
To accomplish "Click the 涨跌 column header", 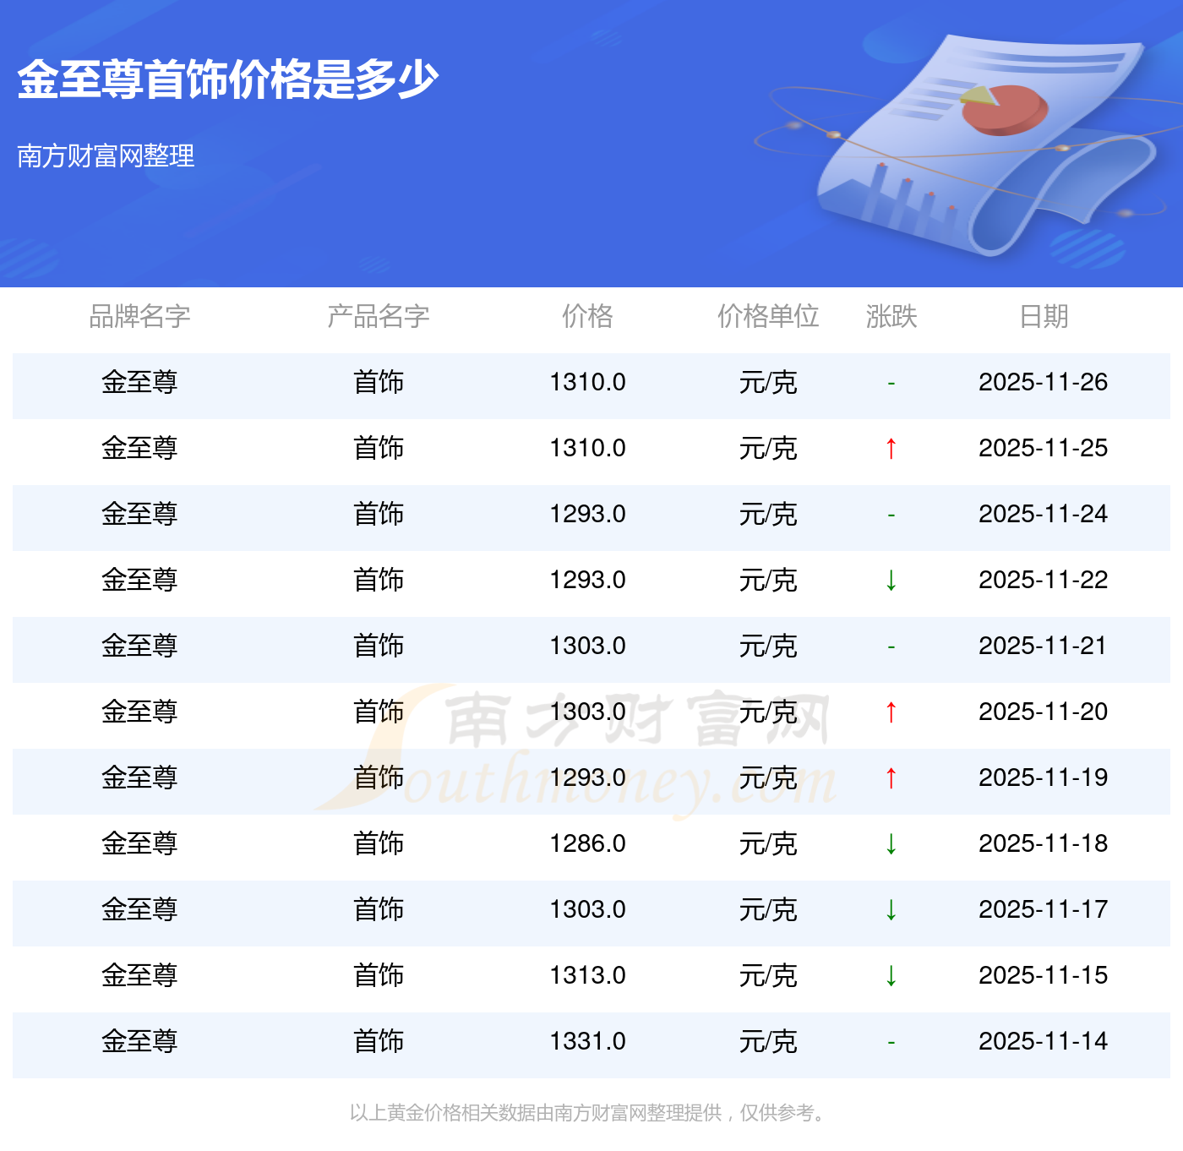I will [x=891, y=316].
